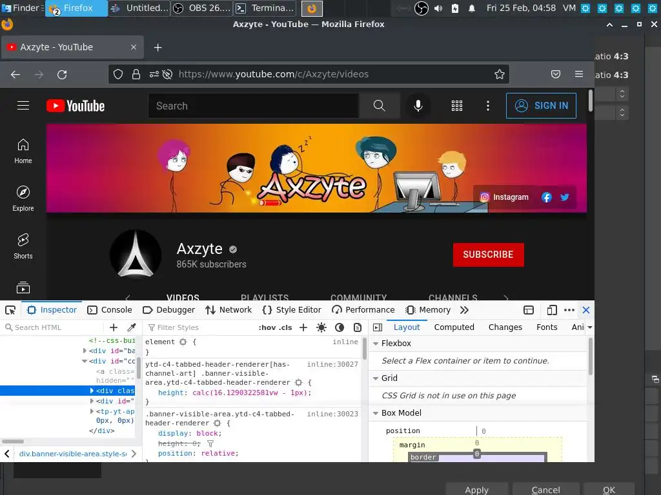Open iframe picker in devtools toolbar
The image size is (661, 495).
coord(529,310)
